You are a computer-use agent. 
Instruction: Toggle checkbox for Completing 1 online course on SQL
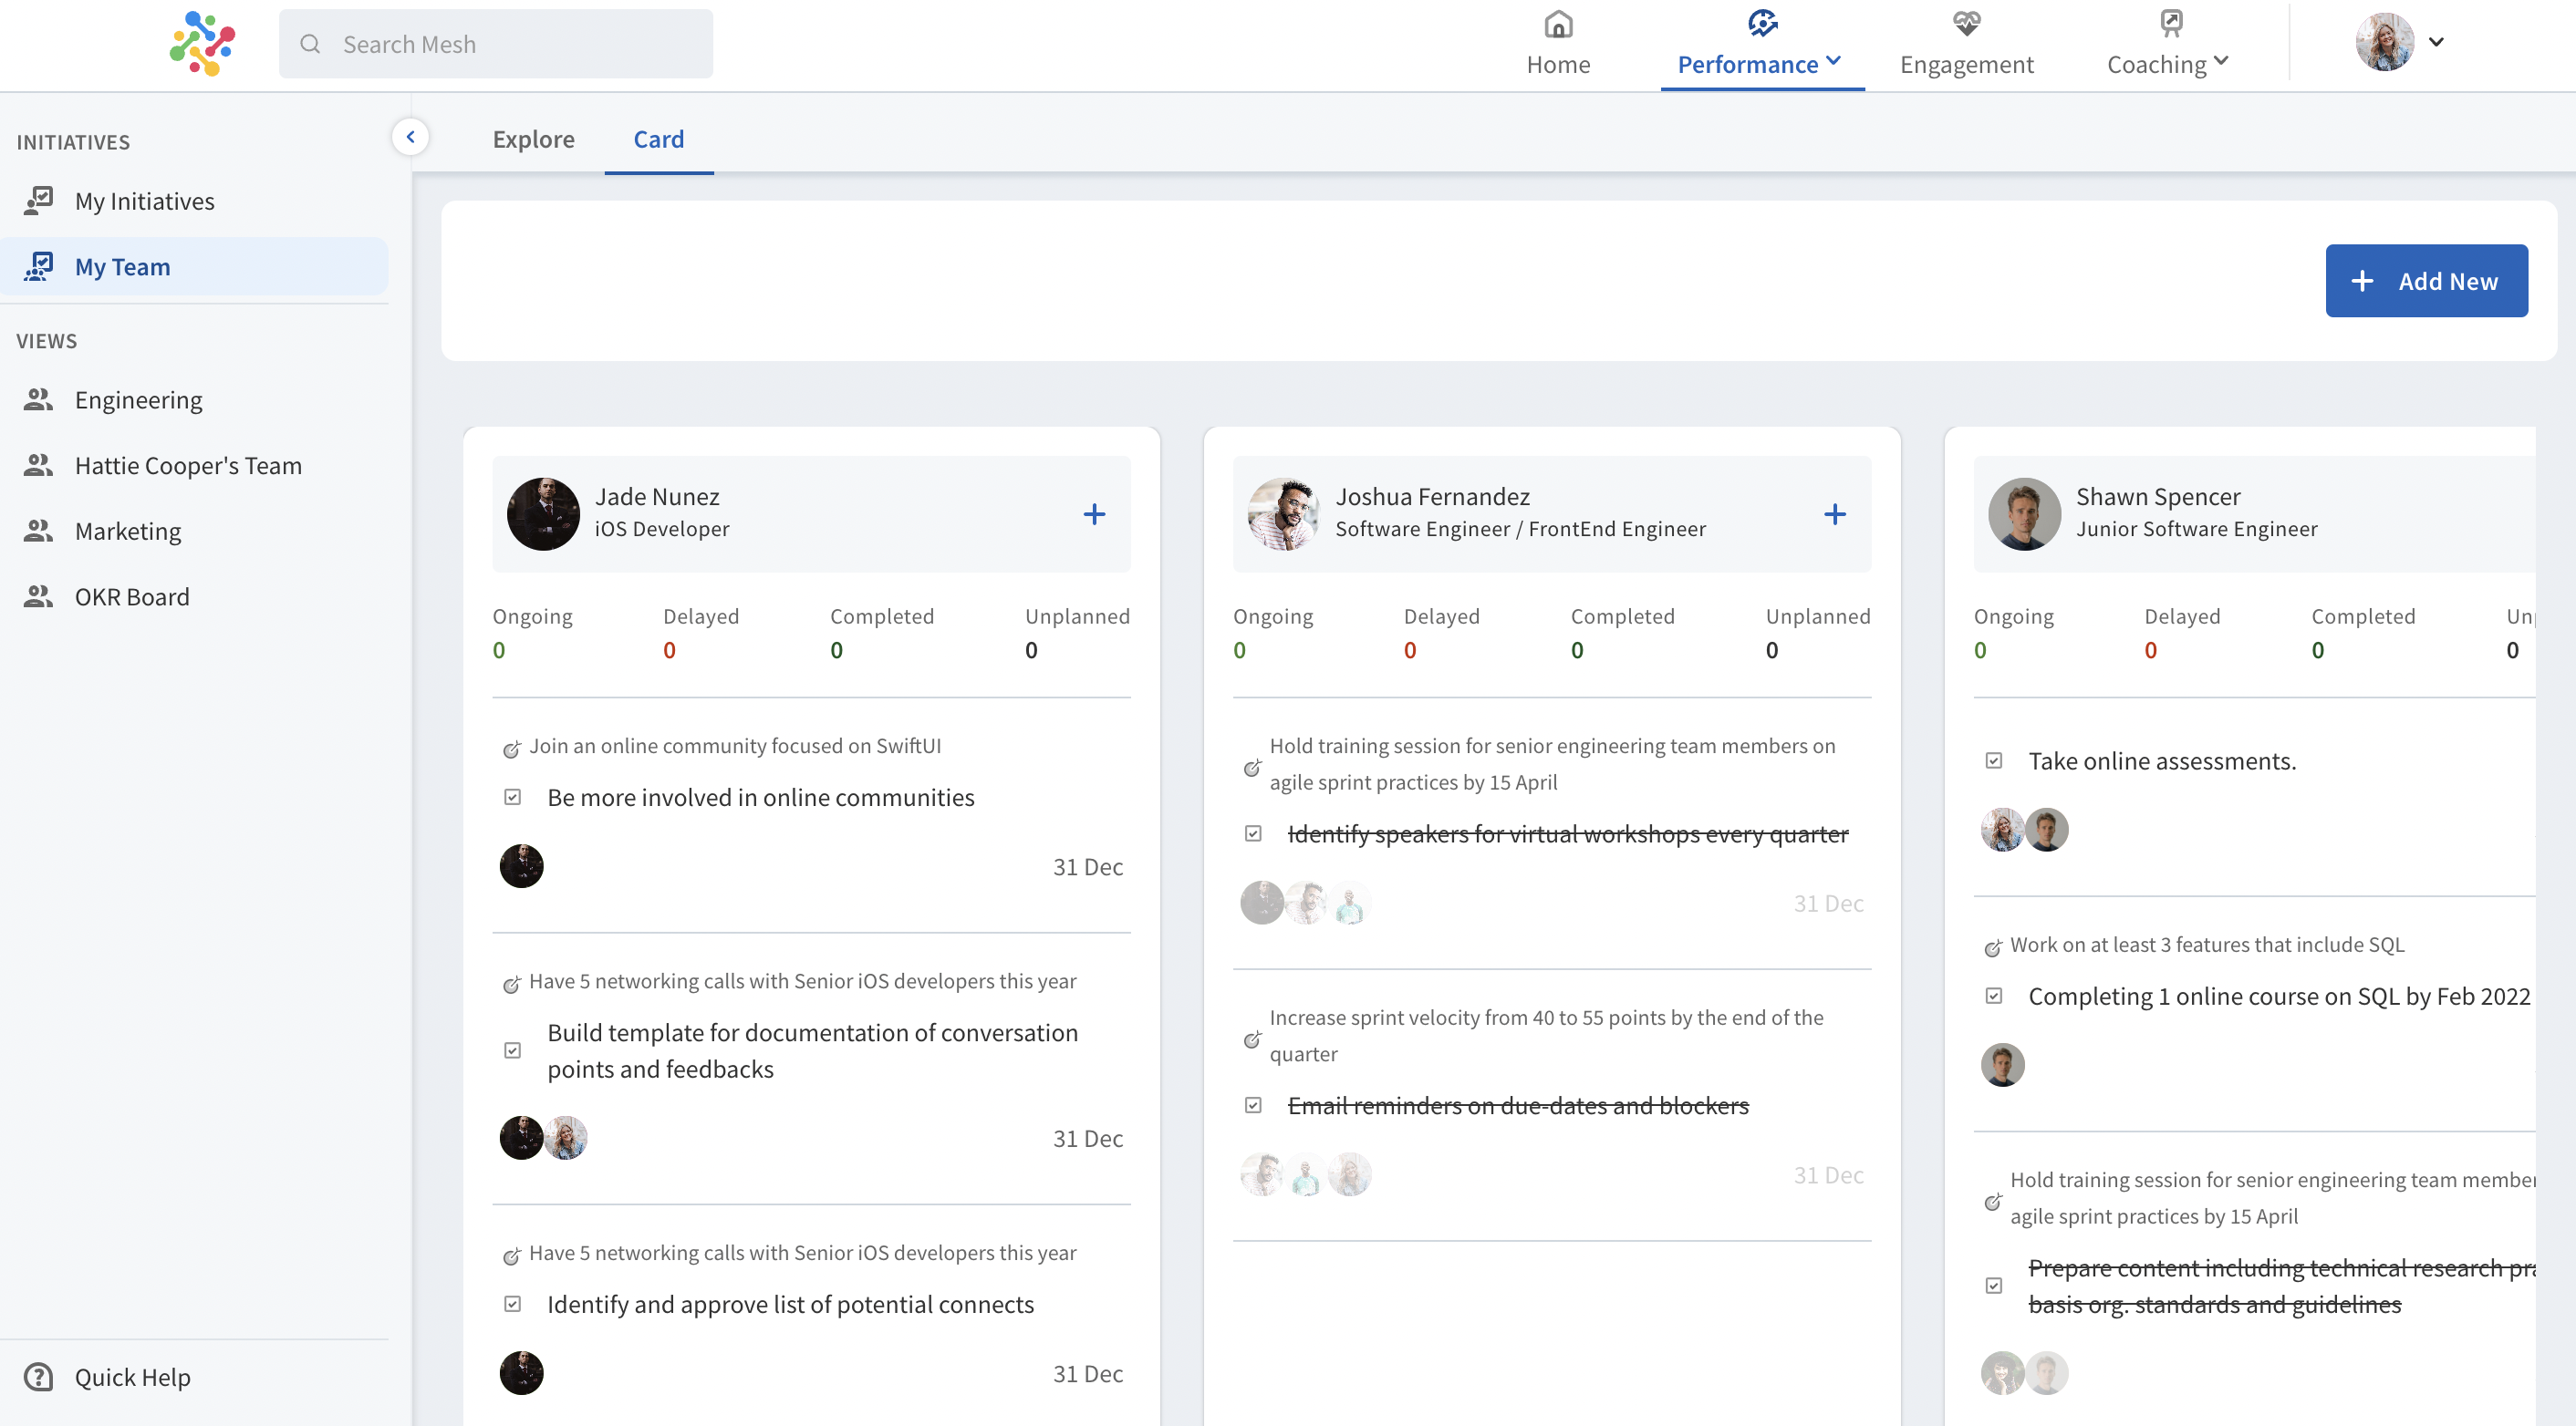pos(1994,997)
